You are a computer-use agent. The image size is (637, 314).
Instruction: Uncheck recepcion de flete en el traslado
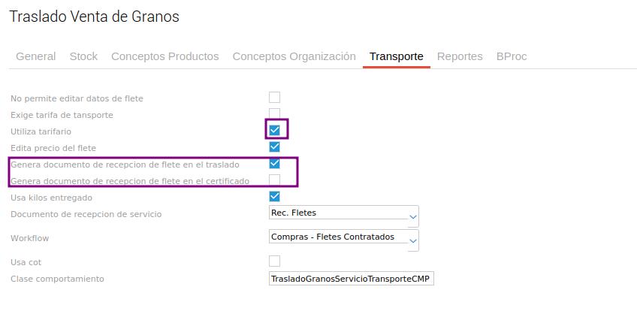[274, 164]
